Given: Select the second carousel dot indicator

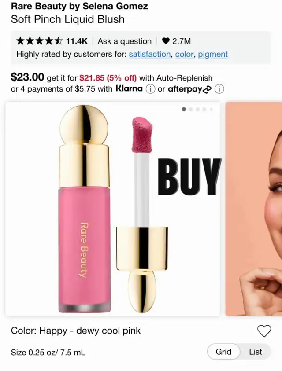Looking at the screenshot, I should [x=191, y=109].
